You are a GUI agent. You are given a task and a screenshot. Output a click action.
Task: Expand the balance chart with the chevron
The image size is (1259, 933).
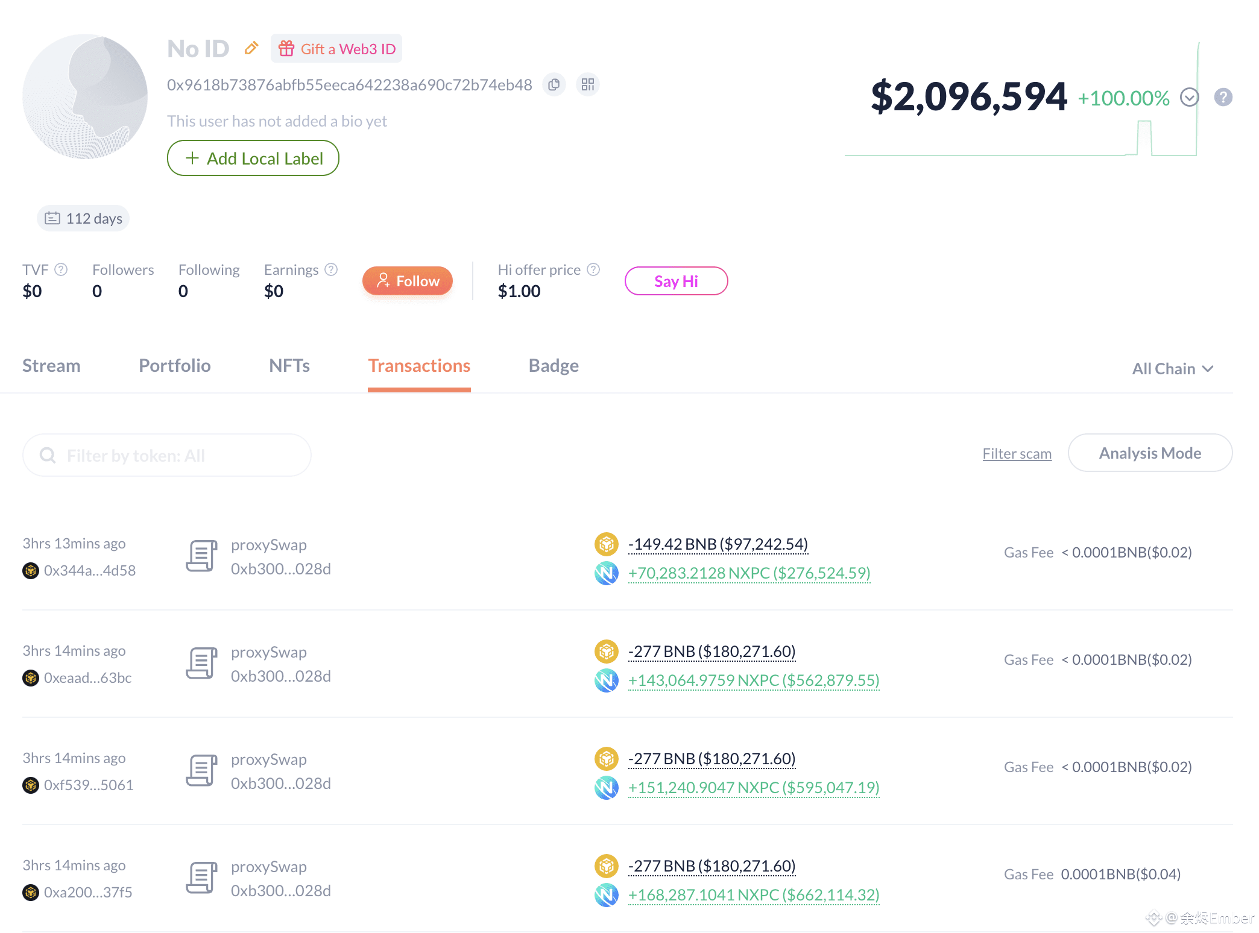coord(1190,97)
